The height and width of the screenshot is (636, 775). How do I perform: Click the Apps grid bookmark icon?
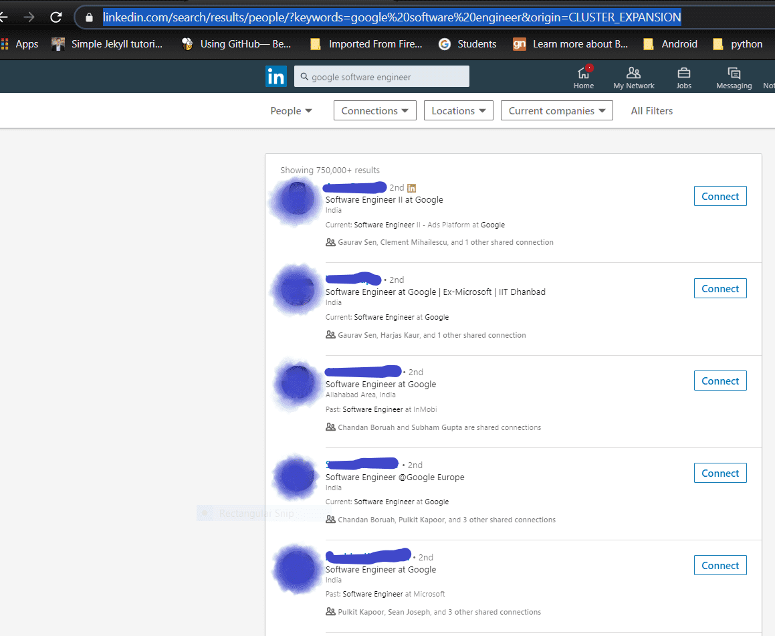coord(5,44)
